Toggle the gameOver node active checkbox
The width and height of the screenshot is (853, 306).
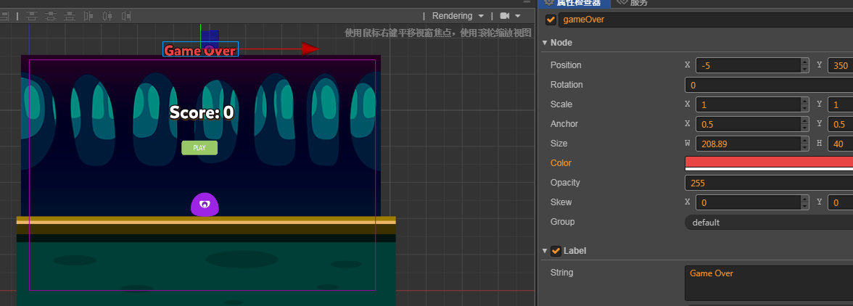point(551,20)
